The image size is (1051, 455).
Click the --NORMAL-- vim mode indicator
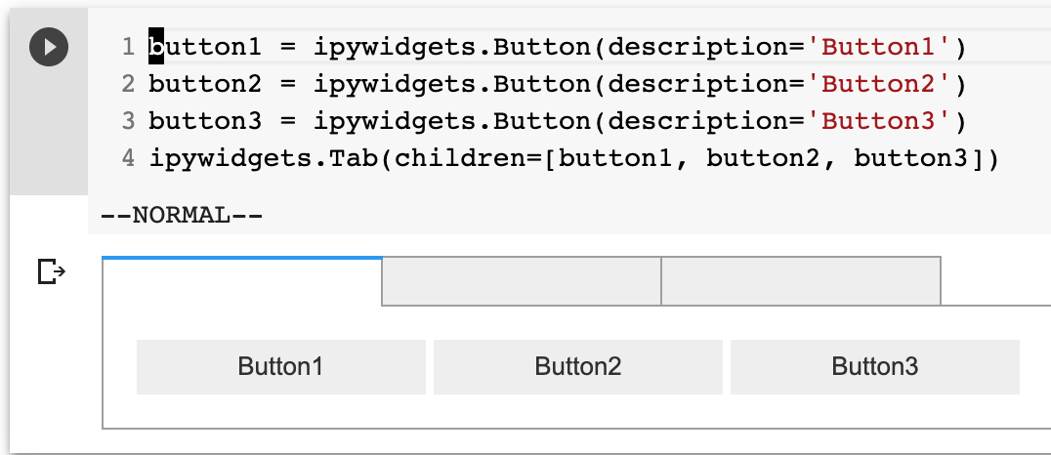(182, 216)
